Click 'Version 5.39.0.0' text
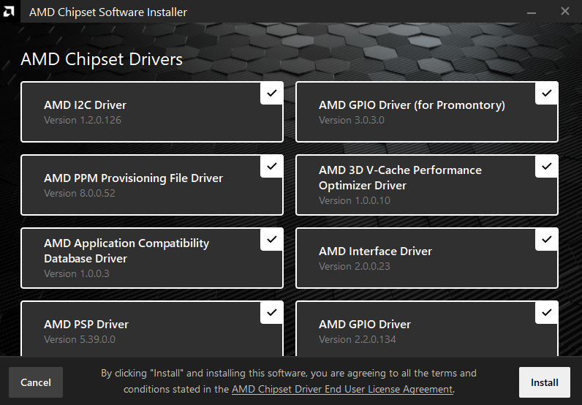Image resolution: width=582 pixels, height=405 pixels. point(80,340)
